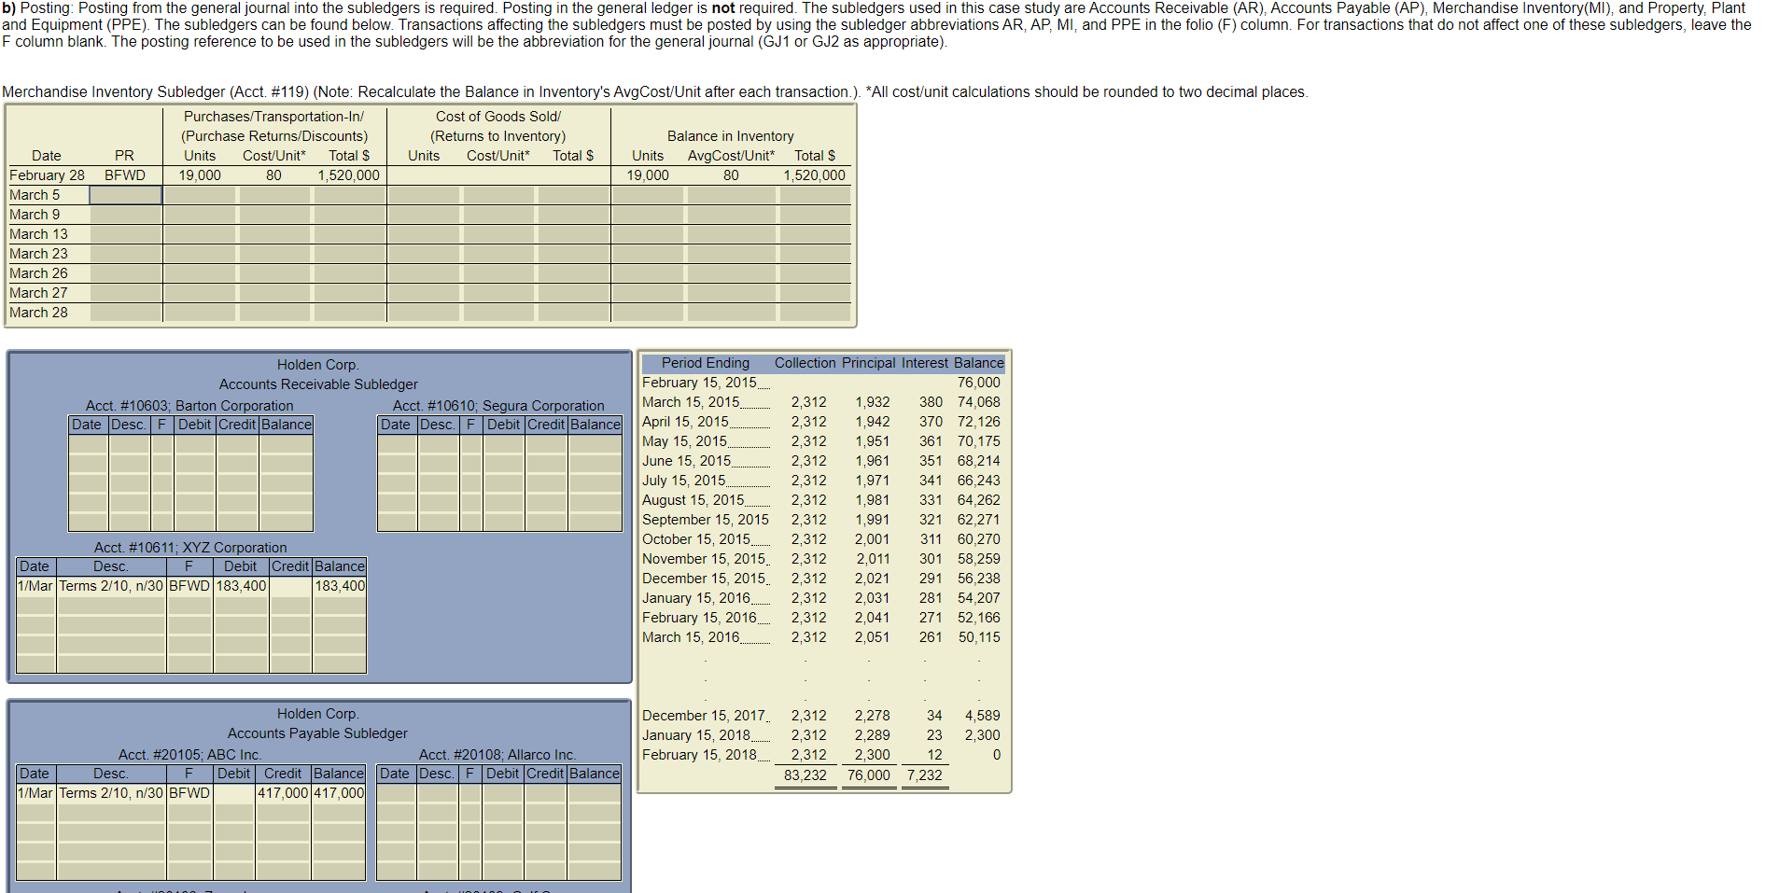Screen dimensions: 1765x893
Task: Click the 1,520,000 inventory balance total
Action: coord(814,175)
